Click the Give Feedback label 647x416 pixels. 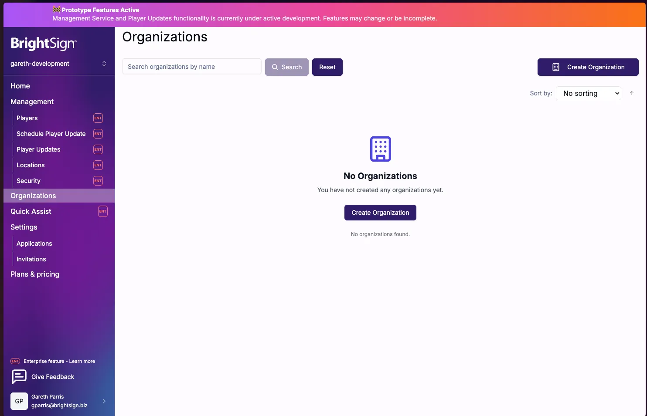click(x=53, y=377)
